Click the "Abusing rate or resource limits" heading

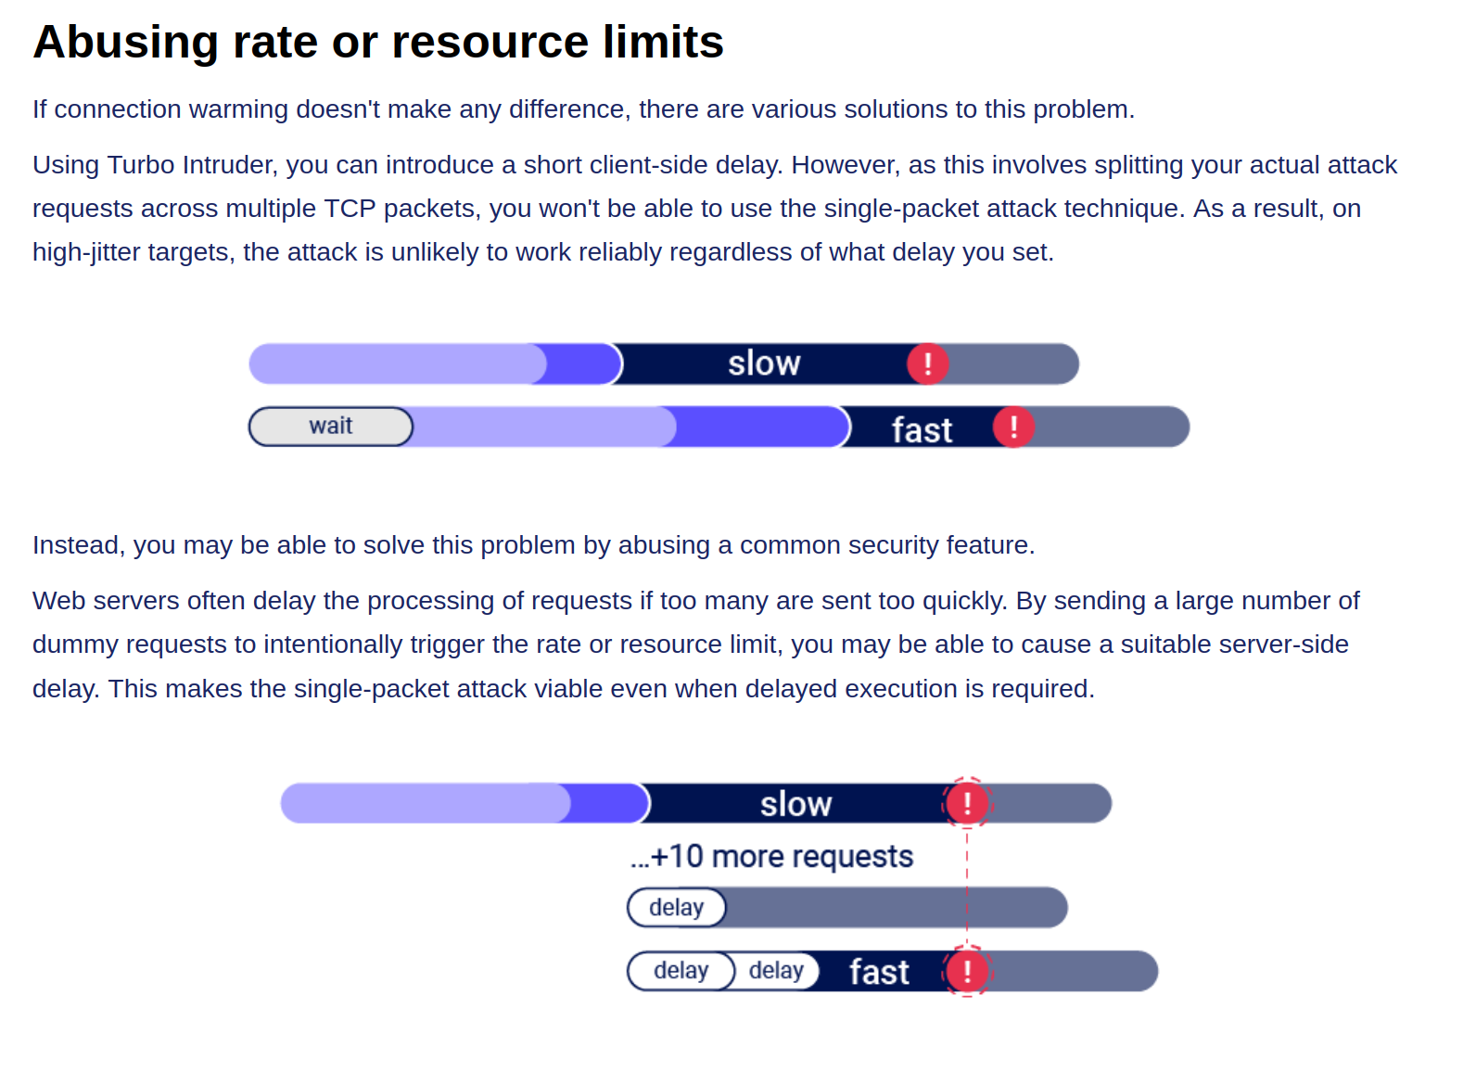(x=378, y=42)
